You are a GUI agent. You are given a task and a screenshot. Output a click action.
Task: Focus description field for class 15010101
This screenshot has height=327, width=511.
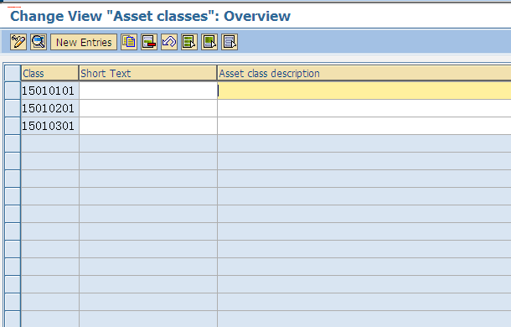tap(364, 91)
